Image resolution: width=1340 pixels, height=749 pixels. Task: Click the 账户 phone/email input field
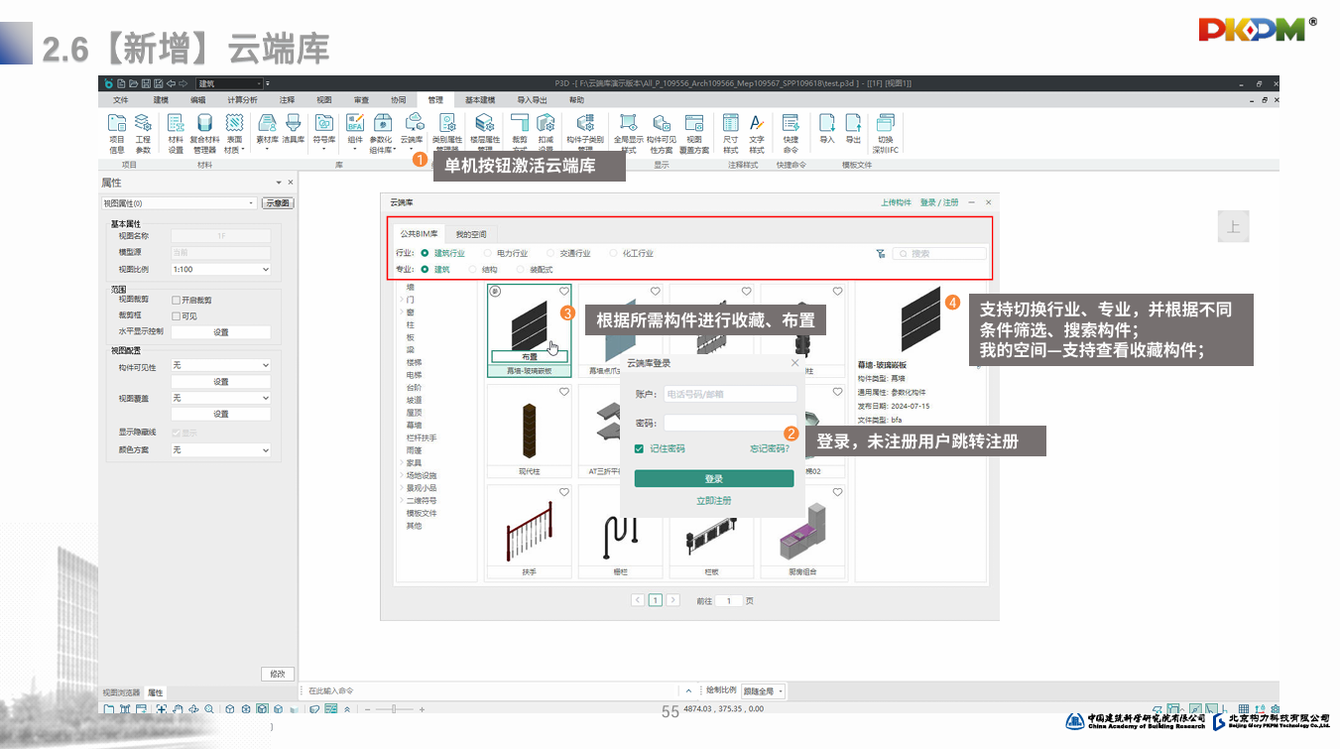(x=730, y=394)
